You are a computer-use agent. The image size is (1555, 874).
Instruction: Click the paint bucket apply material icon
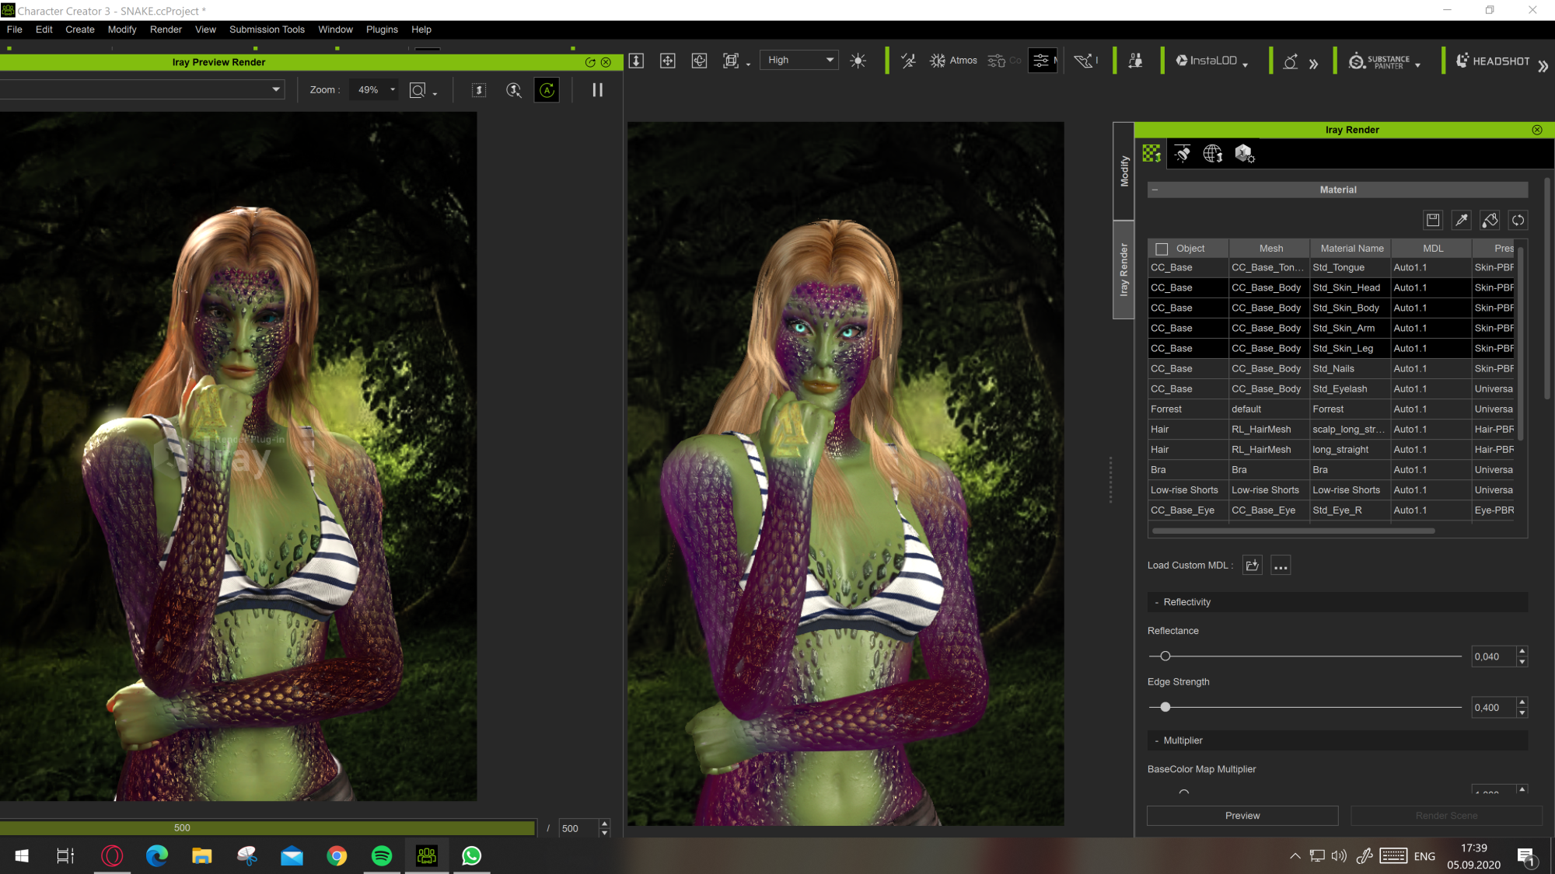[x=1490, y=221]
